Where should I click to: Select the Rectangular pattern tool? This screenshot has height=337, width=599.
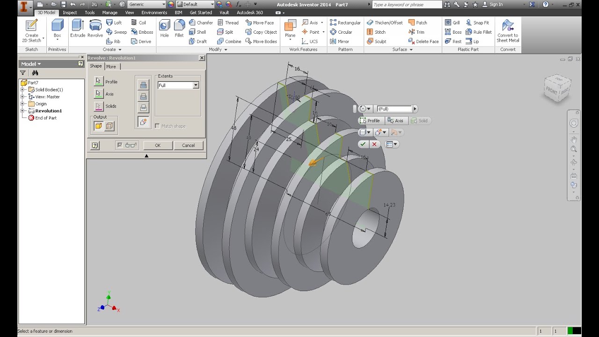click(345, 22)
